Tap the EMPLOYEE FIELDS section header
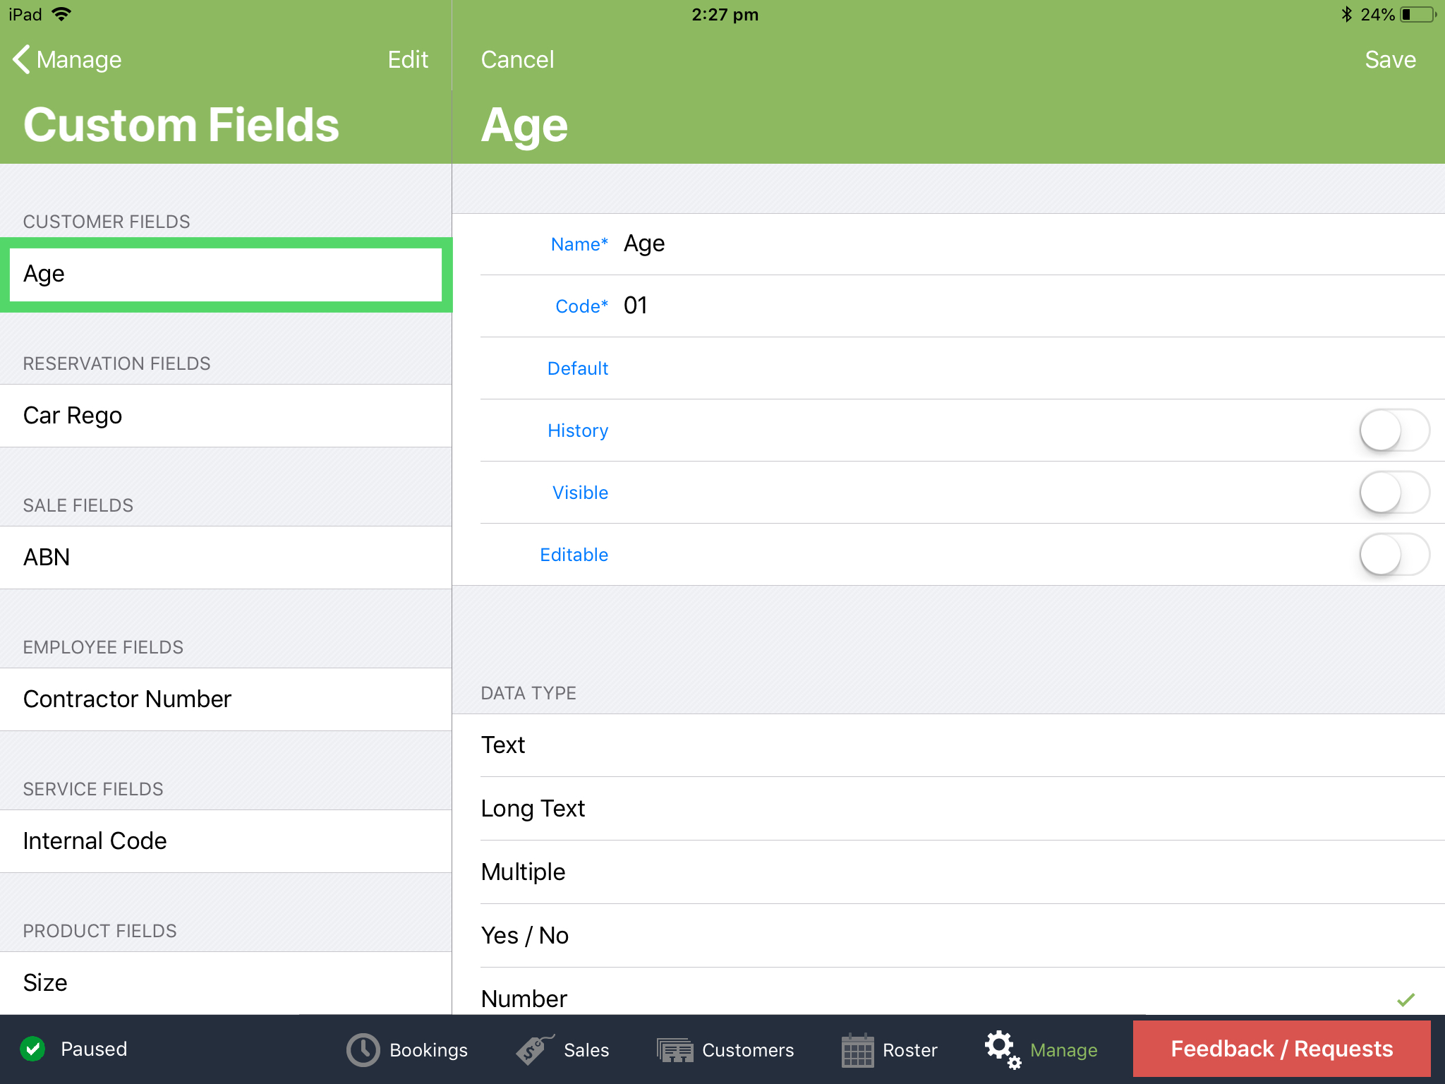 (103, 647)
